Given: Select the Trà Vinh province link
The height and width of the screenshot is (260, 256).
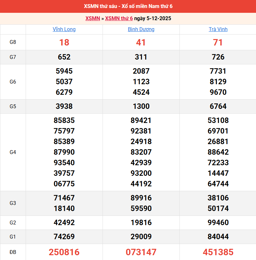Looking at the screenshot, I should (218, 29).
